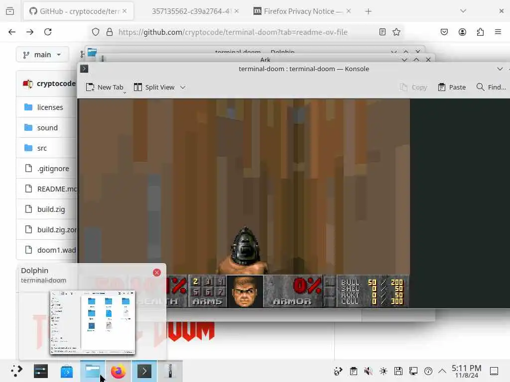Switch to Ark via taskbar icon

tap(170, 371)
